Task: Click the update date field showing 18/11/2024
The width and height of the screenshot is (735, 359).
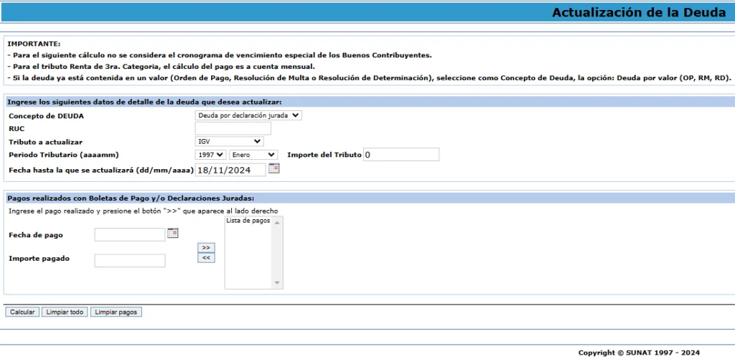Action: 230,169
